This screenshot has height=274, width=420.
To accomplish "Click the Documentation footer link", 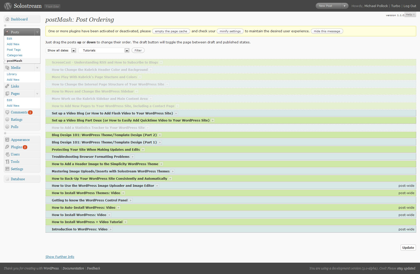I will (x=73, y=268).
